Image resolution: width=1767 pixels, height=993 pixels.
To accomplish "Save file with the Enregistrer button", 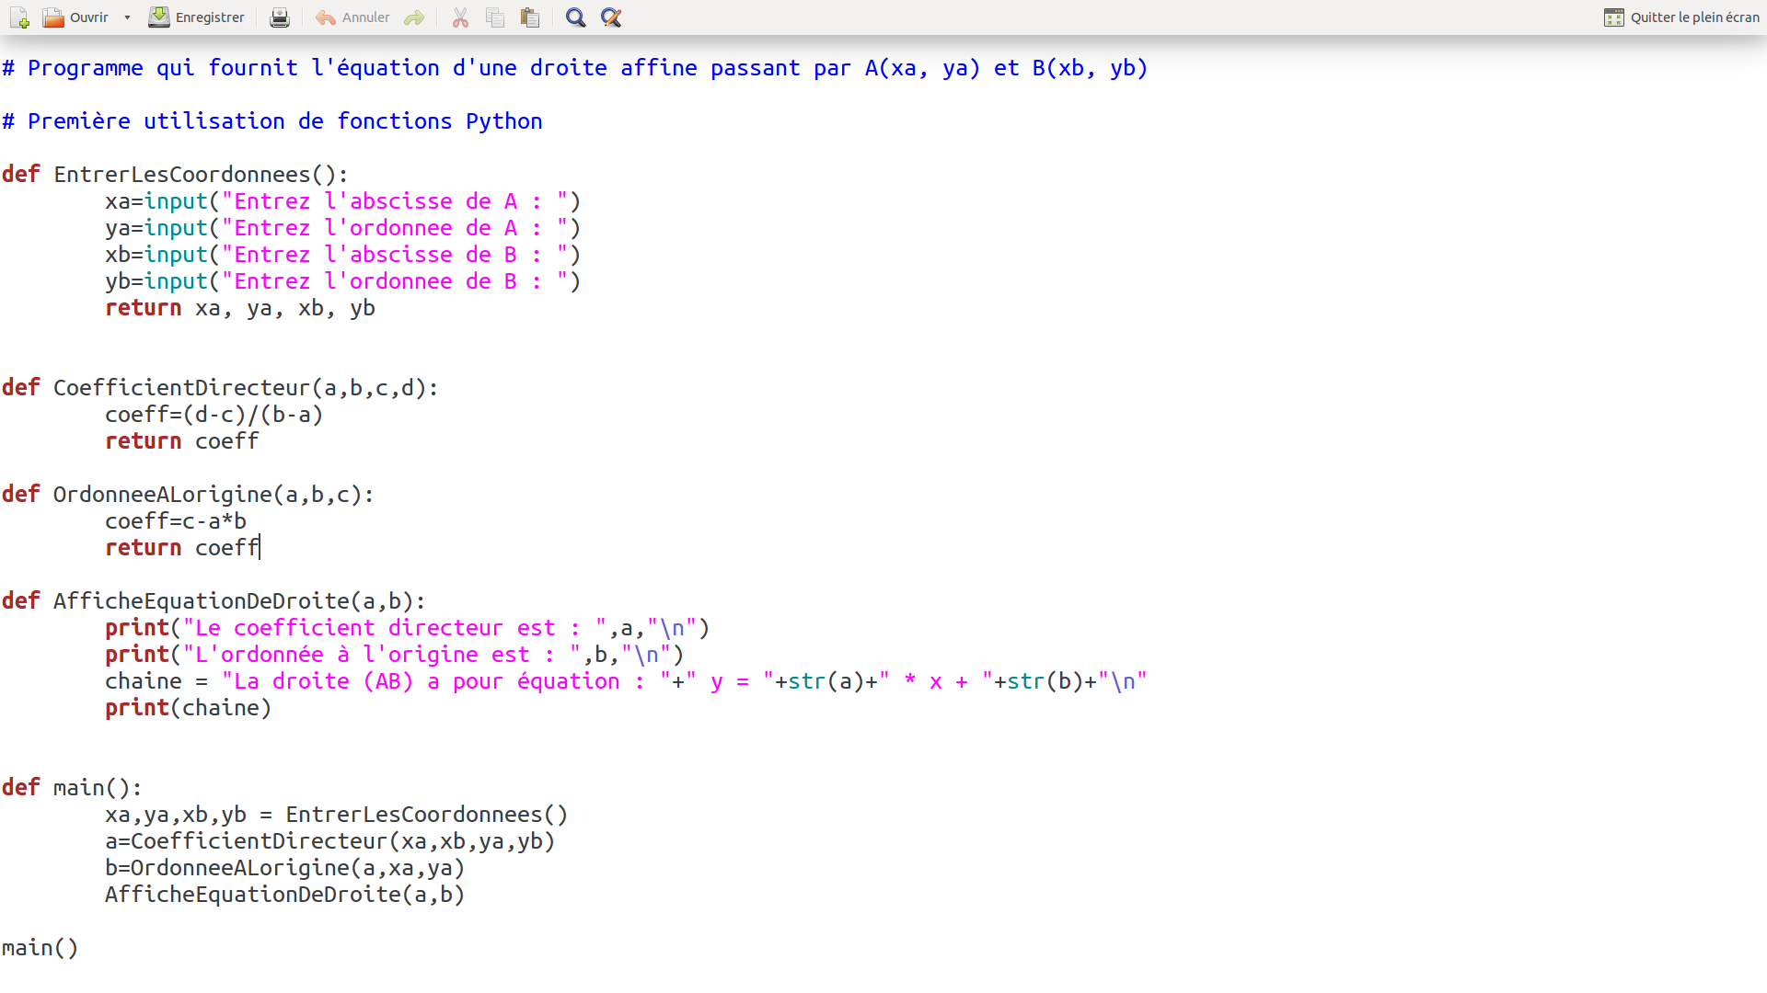I will coord(197,17).
